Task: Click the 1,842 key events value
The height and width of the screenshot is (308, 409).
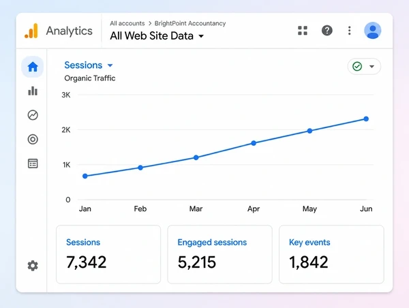Action: [x=309, y=262]
